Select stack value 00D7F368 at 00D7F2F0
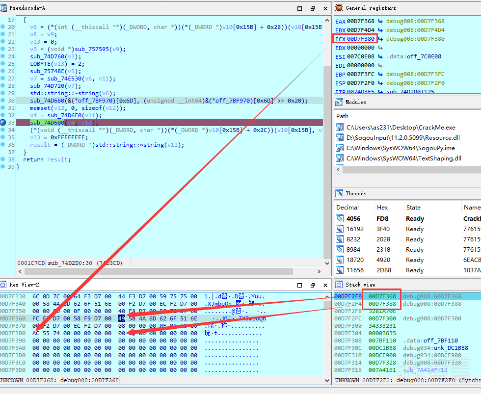 (382, 296)
